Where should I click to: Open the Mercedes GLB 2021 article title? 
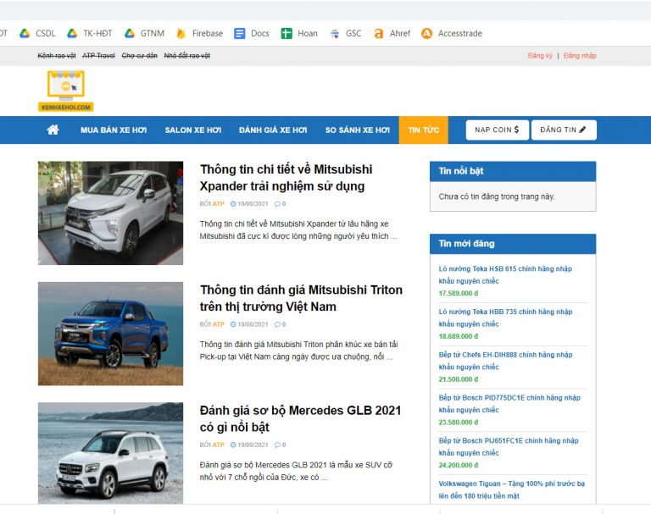tap(300, 418)
